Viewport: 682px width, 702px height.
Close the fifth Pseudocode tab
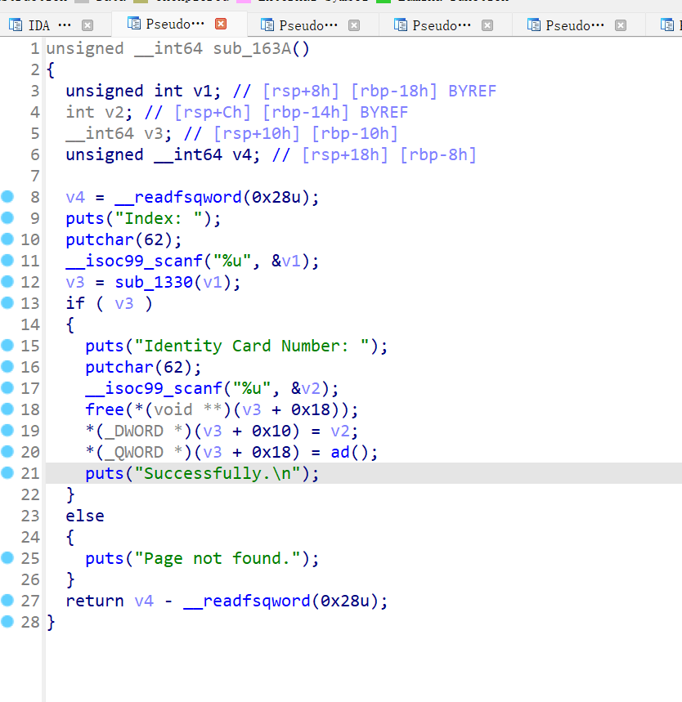tap(621, 25)
